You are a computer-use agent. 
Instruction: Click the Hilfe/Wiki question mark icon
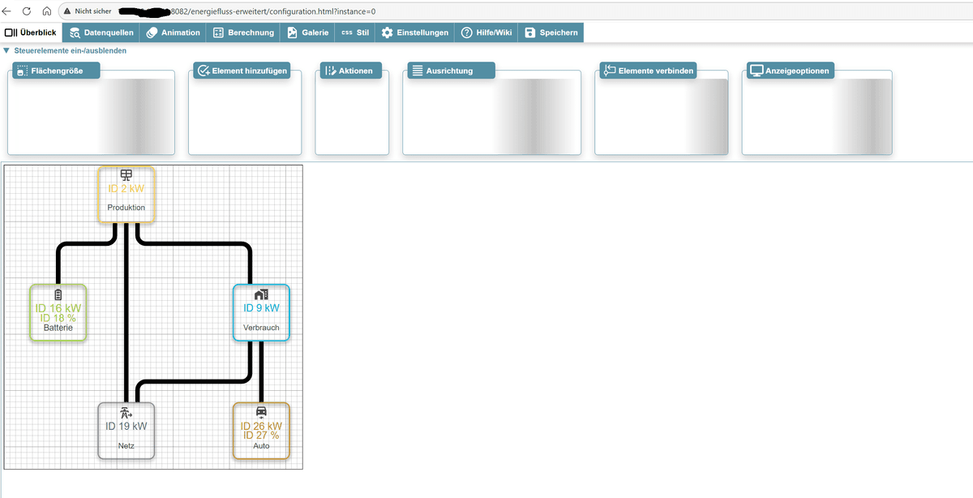point(466,32)
